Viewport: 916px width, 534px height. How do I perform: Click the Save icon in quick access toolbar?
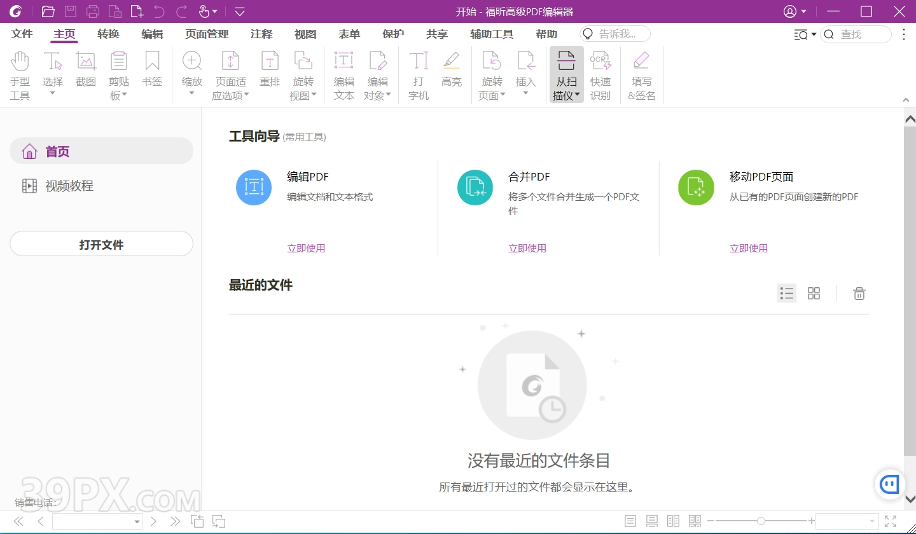[x=71, y=11]
